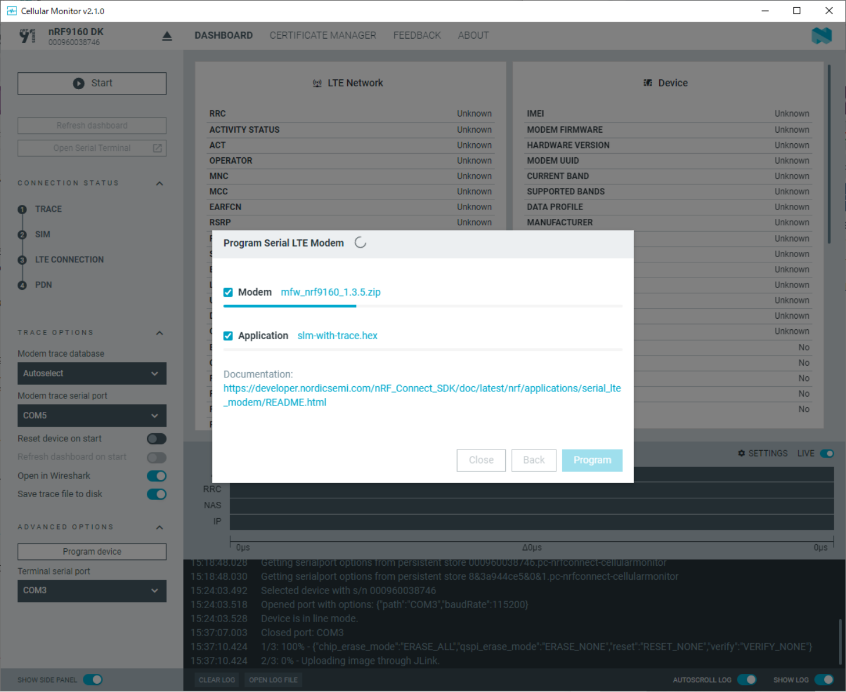This screenshot has height=692, width=846.
Task: Click the Settings gear icon
Action: pyautogui.click(x=741, y=454)
